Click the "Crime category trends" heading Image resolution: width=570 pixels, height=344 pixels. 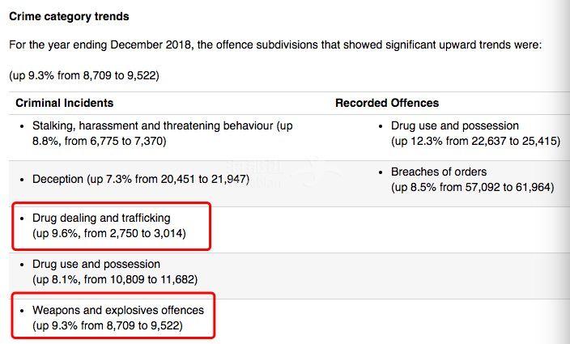click(69, 16)
